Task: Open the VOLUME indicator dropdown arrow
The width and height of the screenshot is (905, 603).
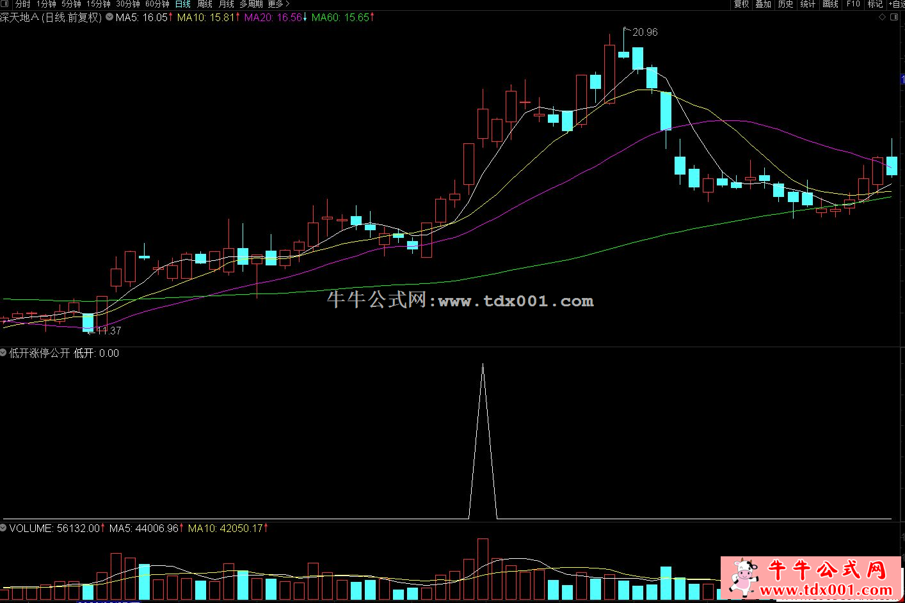Action: pyautogui.click(x=3, y=528)
